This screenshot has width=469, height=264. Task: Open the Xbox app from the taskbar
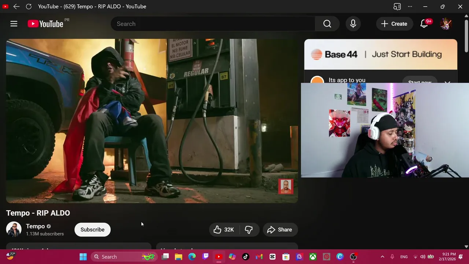click(x=313, y=257)
